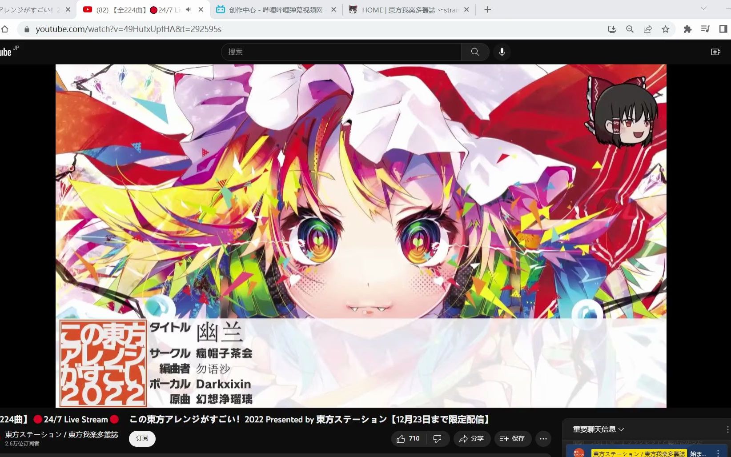Open the browser home page icon

pyautogui.click(x=4, y=29)
